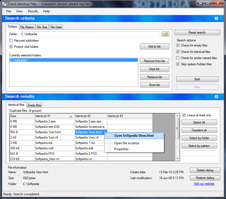Click the pattern text field below Select by pattern
The height and width of the screenshot is (199, 226).
coord(200,153)
